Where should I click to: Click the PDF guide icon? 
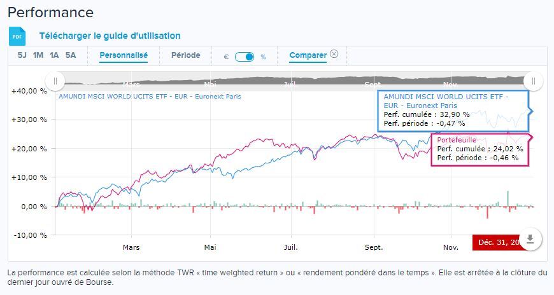17,36
